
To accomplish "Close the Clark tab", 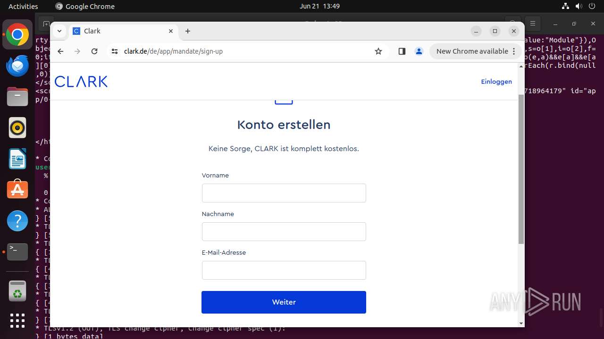I will (171, 31).
